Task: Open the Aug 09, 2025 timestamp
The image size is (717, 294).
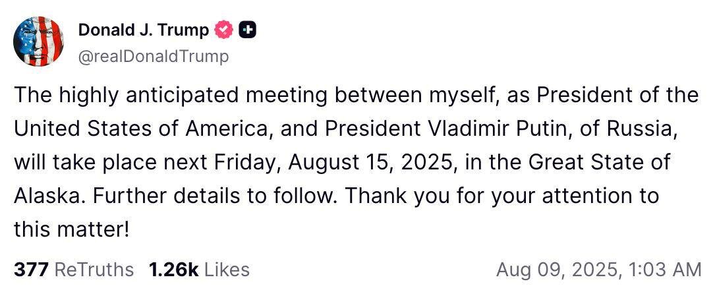Action: [598, 270]
